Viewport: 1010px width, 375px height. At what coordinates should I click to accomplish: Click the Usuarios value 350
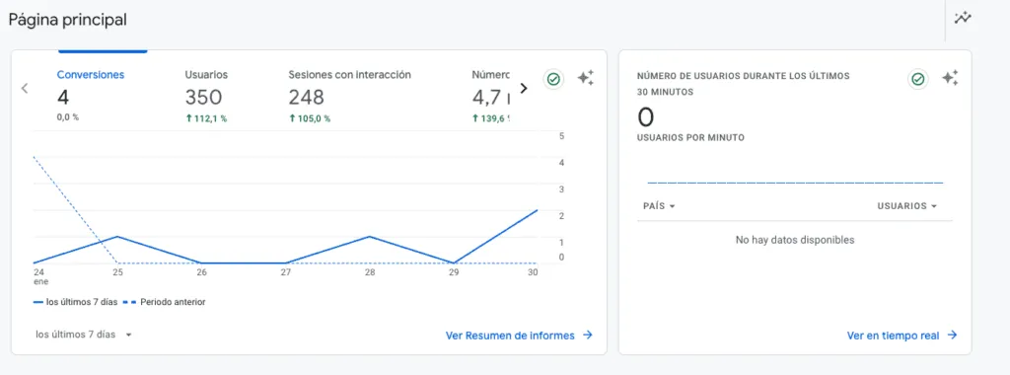pos(203,98)
